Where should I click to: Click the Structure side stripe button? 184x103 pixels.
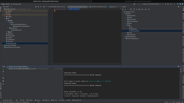[1, 95]
